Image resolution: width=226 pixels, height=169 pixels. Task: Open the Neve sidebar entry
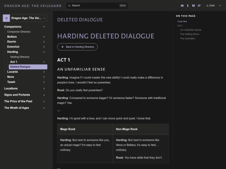click(10, 77)
